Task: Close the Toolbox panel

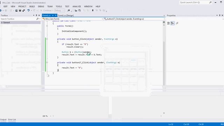Action: coord(39,15)
